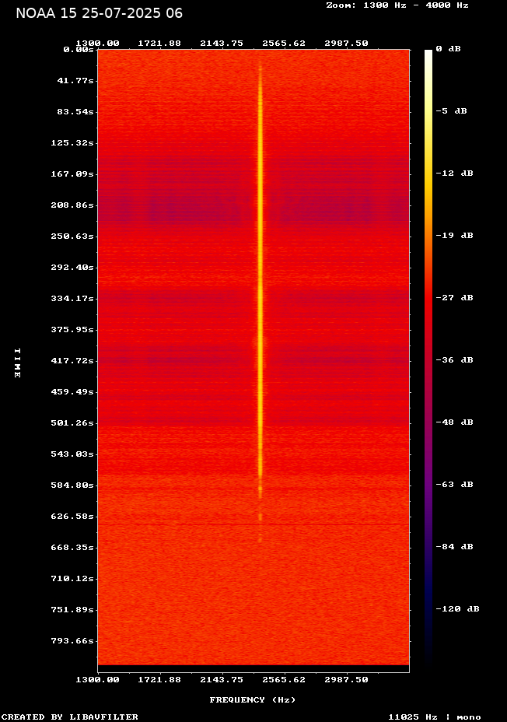Viewport: 507px width, 722px height.
Task: Click 2987.50 on the bottom frequency axis
Action: (347, 680)
